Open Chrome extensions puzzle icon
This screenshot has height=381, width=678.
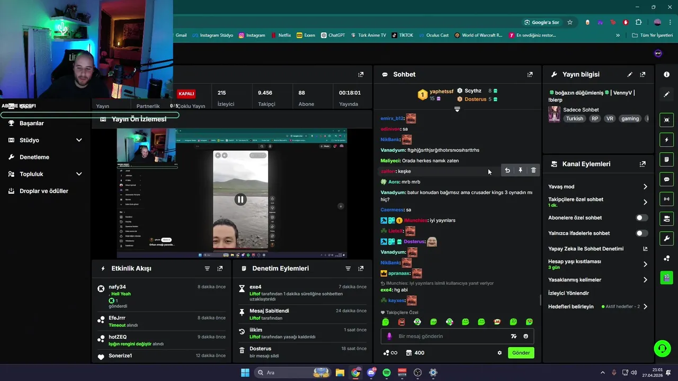click(x=638, y=22)
